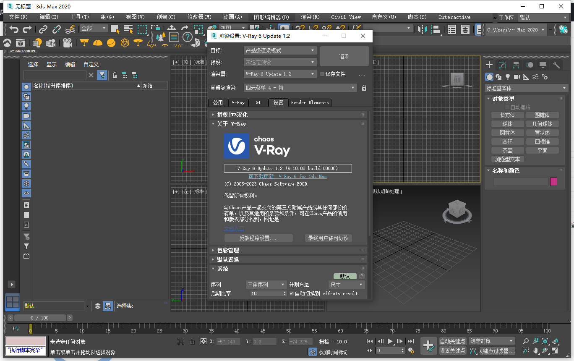The height and width of the screenshot is (361, 574).
Task: Select the Systems gears category icon
Action: (545, 77)
